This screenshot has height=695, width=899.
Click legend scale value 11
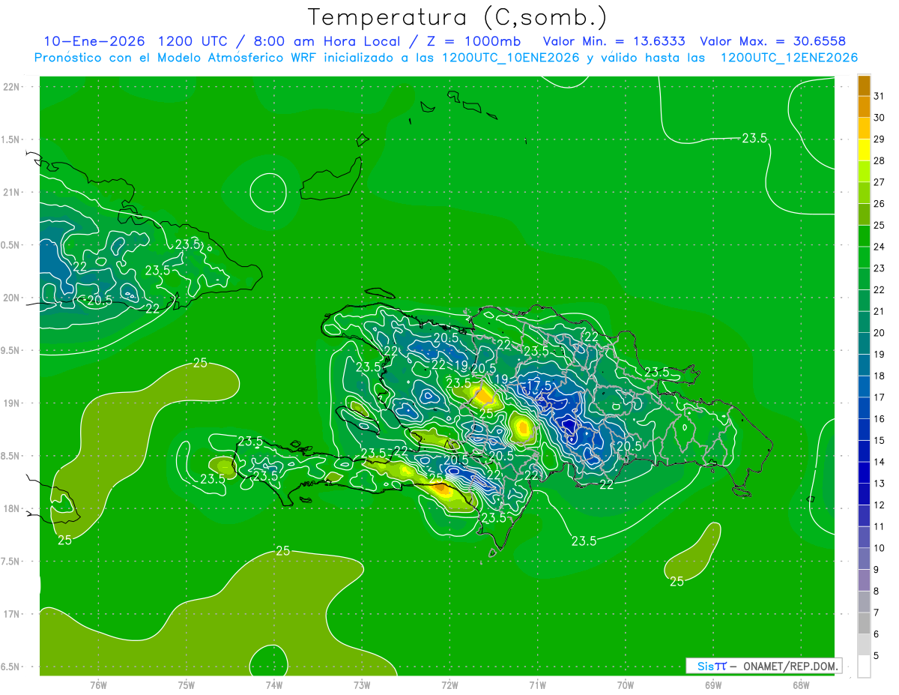click(x=880, y=526)
